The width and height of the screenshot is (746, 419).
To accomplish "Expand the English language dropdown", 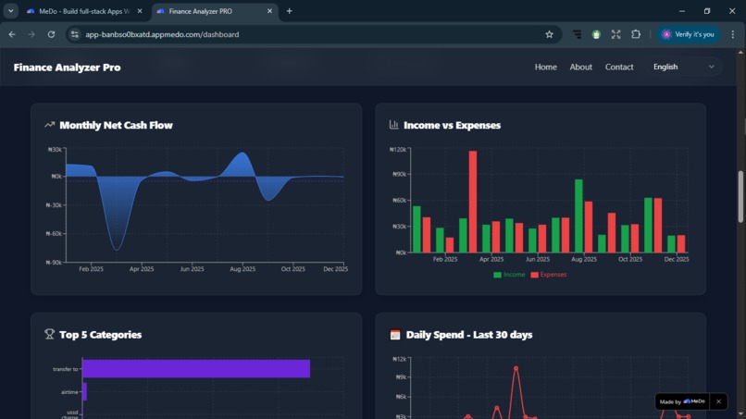I will [684, 68].
